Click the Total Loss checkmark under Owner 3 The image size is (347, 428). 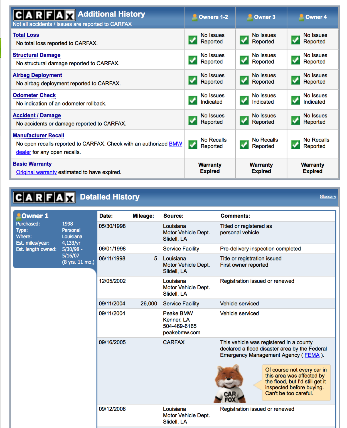[x=244, y=40]
